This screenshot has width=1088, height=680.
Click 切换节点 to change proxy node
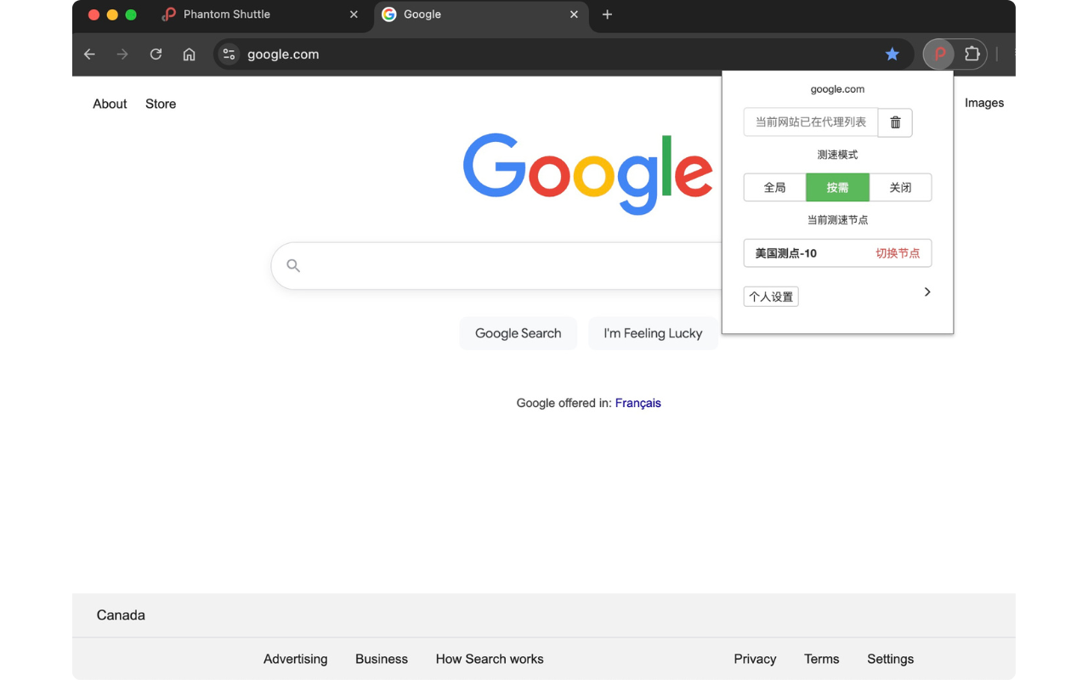point(898,253)
